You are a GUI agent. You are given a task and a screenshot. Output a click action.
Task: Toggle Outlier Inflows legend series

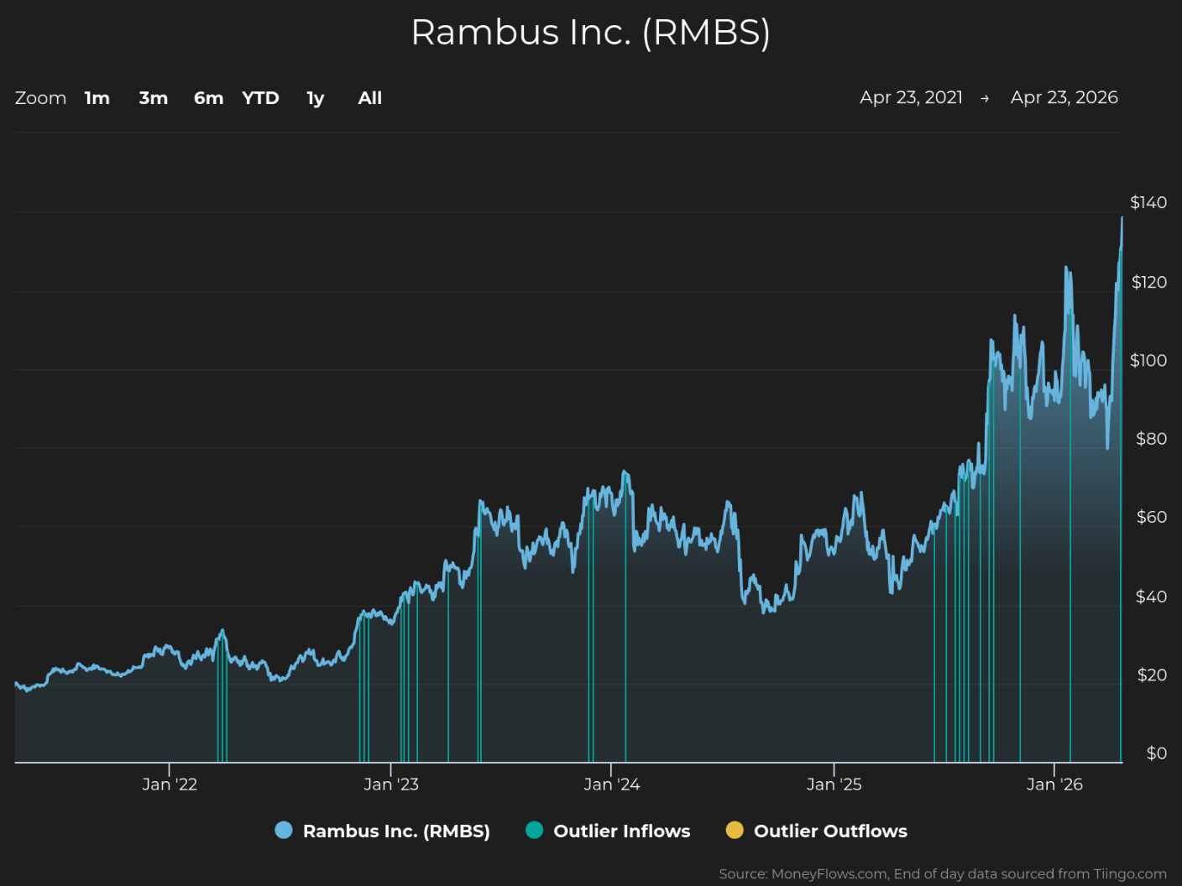click(x=608, y=831)
